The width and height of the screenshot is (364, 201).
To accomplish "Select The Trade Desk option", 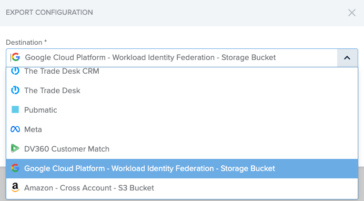I will [x=182, y=91].
